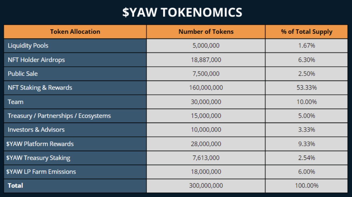This screenshot has height=197, width=352.
Task: Select the $YAW Treasury Staking label
Action: (x=38, y=158)
